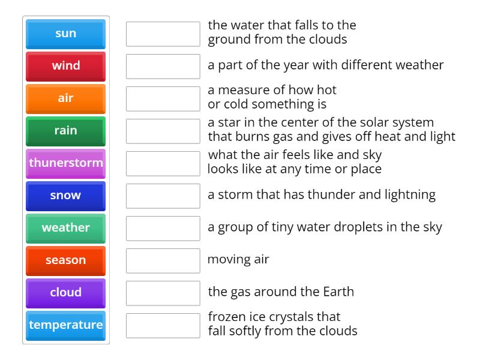The height and width of the screenshot is (360, 480).
Task: Select the 'temperature' word tile
Action: [x=65, y=325]
